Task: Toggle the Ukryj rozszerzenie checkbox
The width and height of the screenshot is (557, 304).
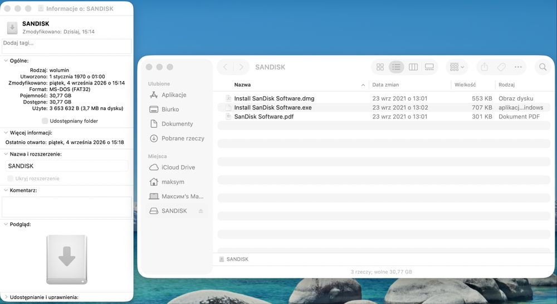Action: 10,178
